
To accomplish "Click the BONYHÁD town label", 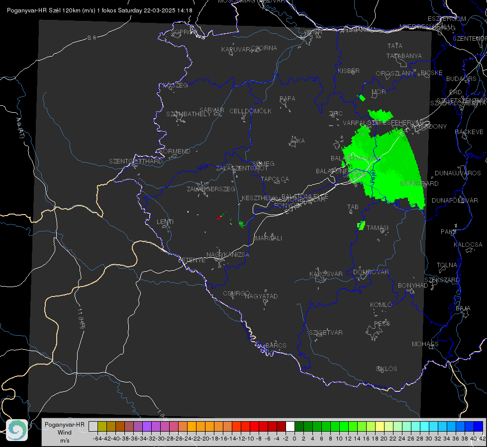I will pyautogui.click(x=413, y=286).
